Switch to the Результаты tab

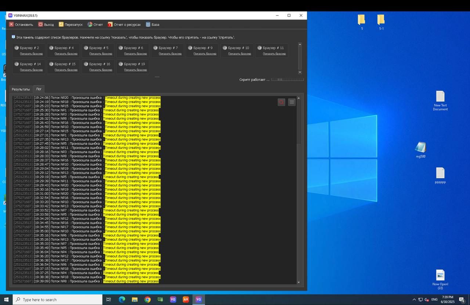click(x=21, y=89)
